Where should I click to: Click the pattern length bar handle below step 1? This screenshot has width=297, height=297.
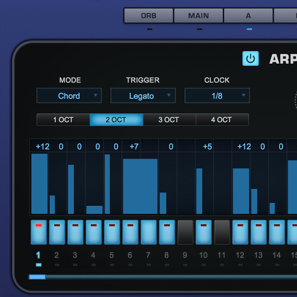[37, 277]
